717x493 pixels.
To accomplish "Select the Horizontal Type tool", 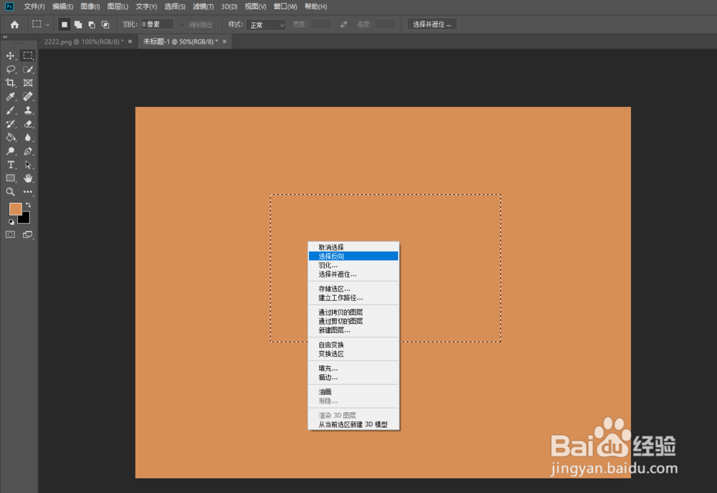I will pyautogui.click(x=10, y=165).
